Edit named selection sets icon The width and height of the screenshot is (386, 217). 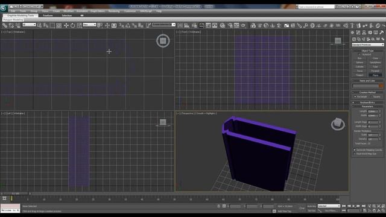pos(148,25)
